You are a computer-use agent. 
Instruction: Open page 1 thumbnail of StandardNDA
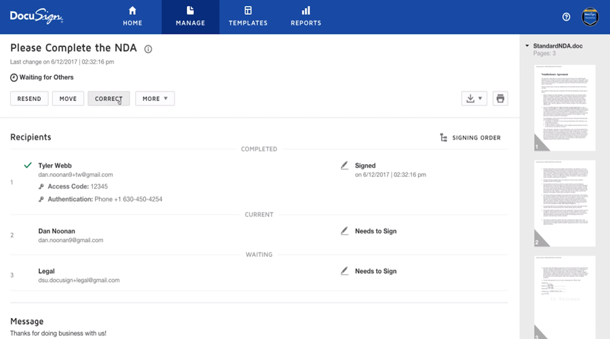564,108
